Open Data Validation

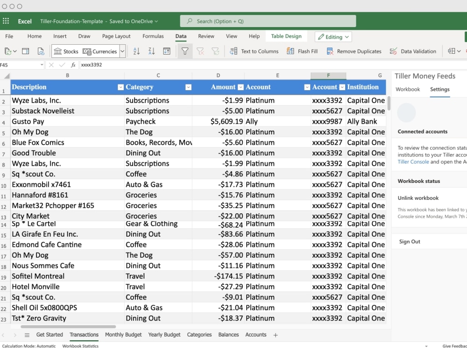pyautogui.click(x=413, y=51)
